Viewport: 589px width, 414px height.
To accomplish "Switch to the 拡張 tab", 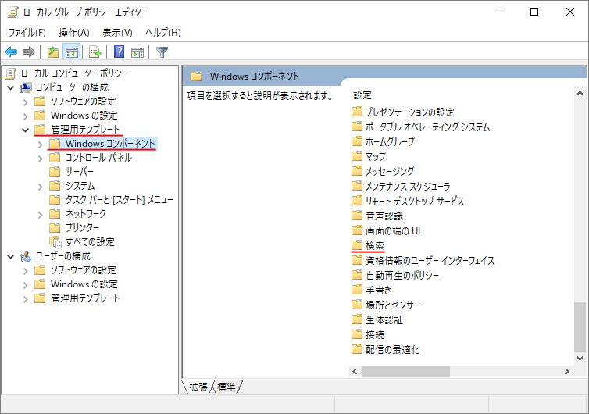I will point(198,387).
